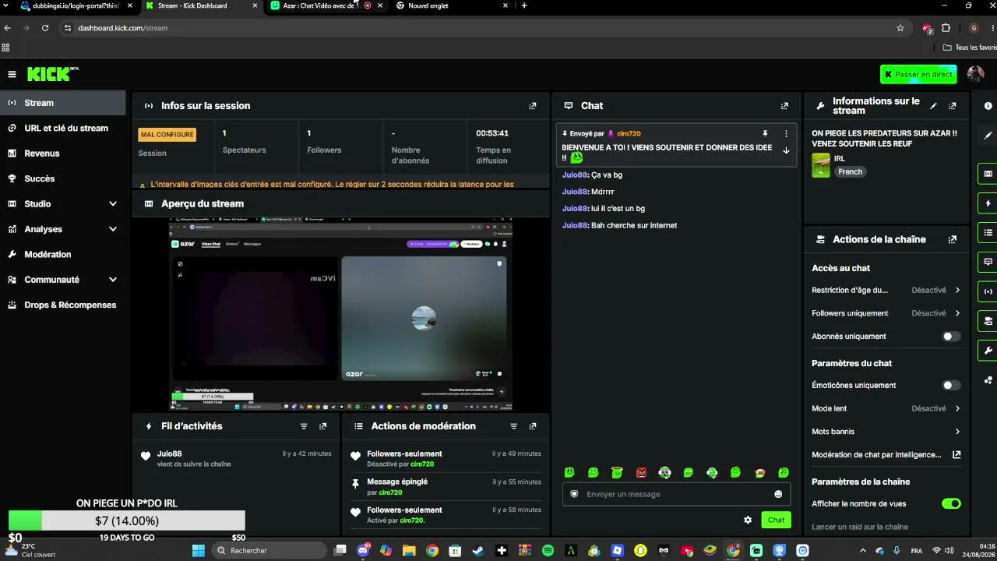997x561 pixels.
Task: Switch to the Azar Chat Vidéo browser tab
Action: pyautogui.click(x=326, y=5)
